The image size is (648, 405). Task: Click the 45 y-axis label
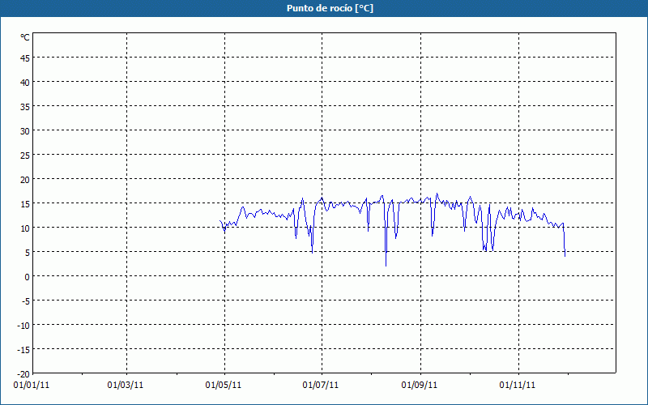[x=25, y=58]
